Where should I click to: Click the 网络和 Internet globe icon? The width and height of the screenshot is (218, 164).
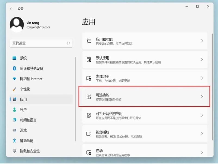(14, 79)
